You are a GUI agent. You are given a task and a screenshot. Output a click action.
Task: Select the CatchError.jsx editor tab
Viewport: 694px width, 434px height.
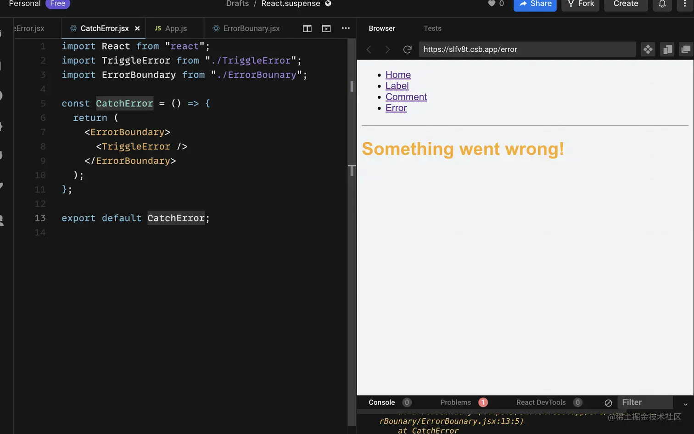pos(104,28)
